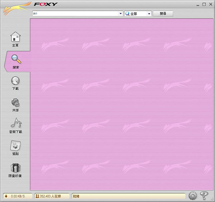Click the 0.00 KB/S download speed indicator
This screenshot has height=202, width=215.
pyautogui.click(x=18, y=196)
